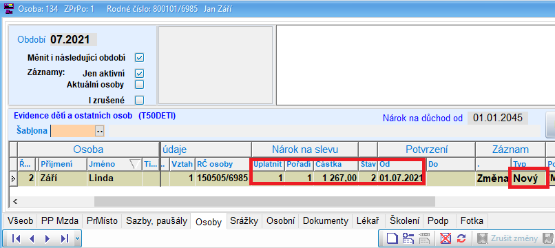Click the Vztah column header
555x248 pixels.
tap(182, 164)
